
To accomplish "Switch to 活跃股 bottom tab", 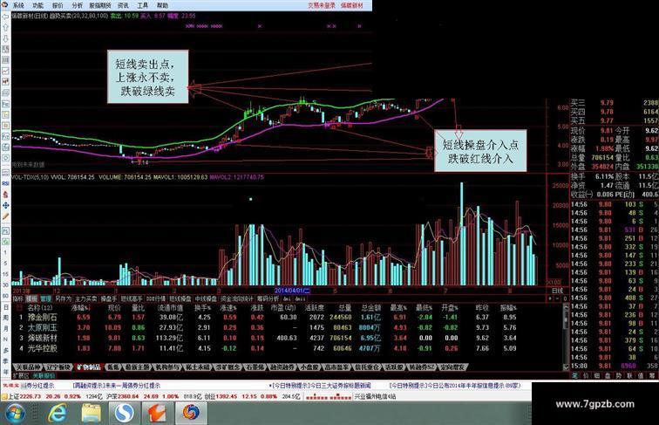I will click(394, 367).
